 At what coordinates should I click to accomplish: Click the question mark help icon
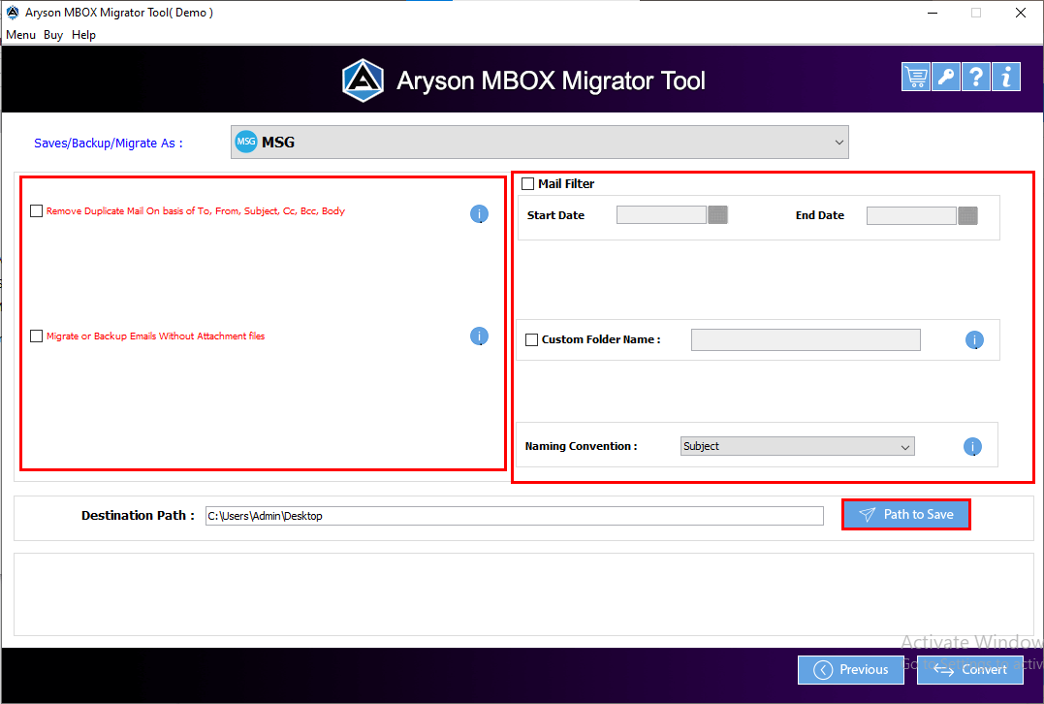coord(976,77)
